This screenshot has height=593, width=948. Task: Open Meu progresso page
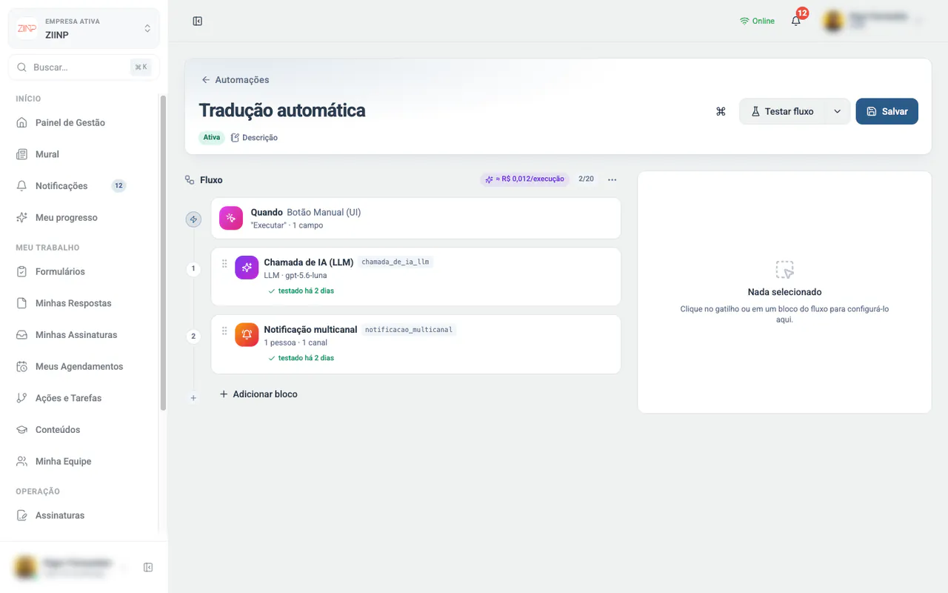coord(84,217)
